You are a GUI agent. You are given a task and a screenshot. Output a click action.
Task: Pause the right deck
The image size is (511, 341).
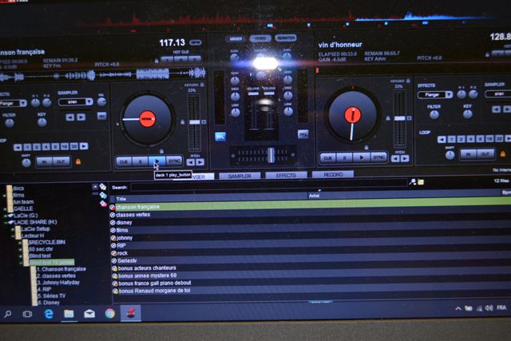tap(344, 157)
